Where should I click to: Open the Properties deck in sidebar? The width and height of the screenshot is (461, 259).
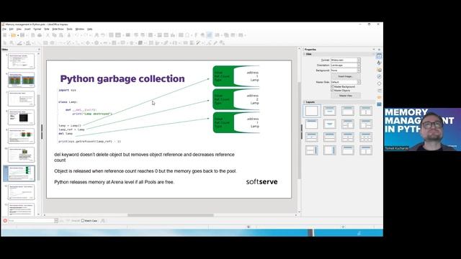(x=379, y=56)
